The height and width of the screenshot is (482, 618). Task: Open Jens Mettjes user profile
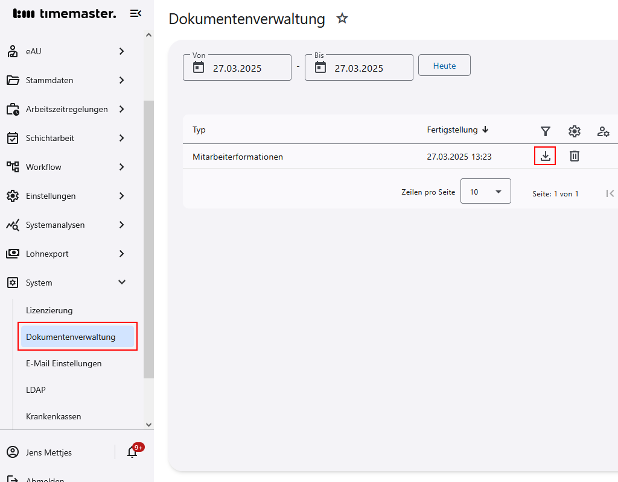pyautogui.click(x=48, y=452)
